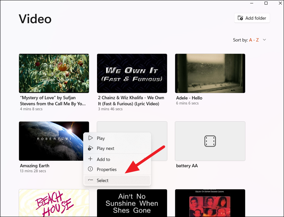
Task: Expand the sort chevron arrow
Action: 264,40
